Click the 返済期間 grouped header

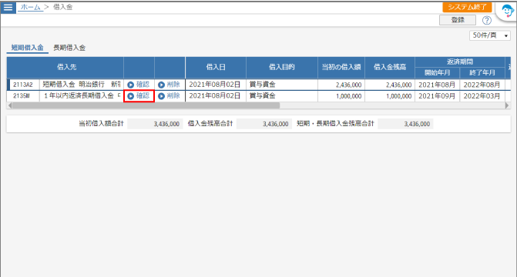[460, 62]
